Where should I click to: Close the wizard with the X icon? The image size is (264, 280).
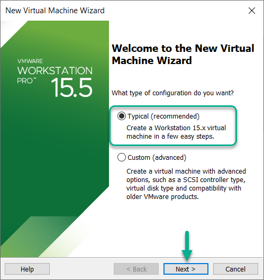pos(252,11)
